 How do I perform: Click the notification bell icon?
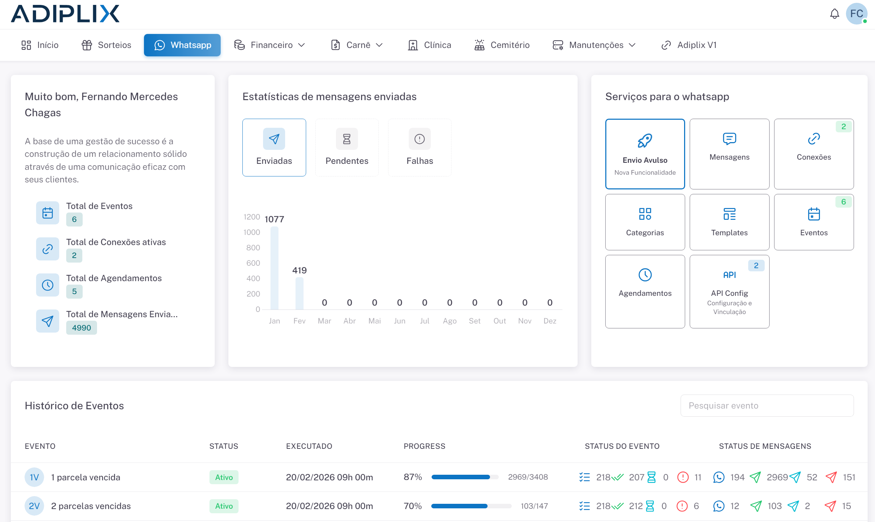834,14
